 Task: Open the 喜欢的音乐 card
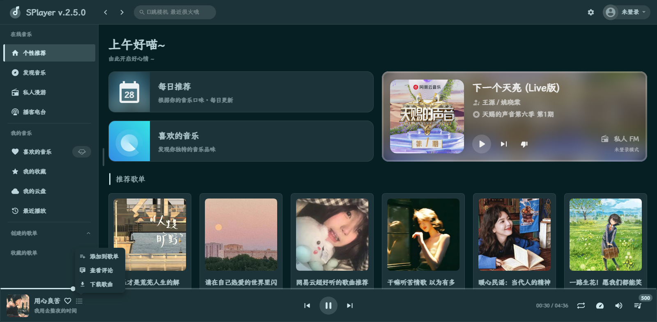pyautogui.click(x=241, y=141)
